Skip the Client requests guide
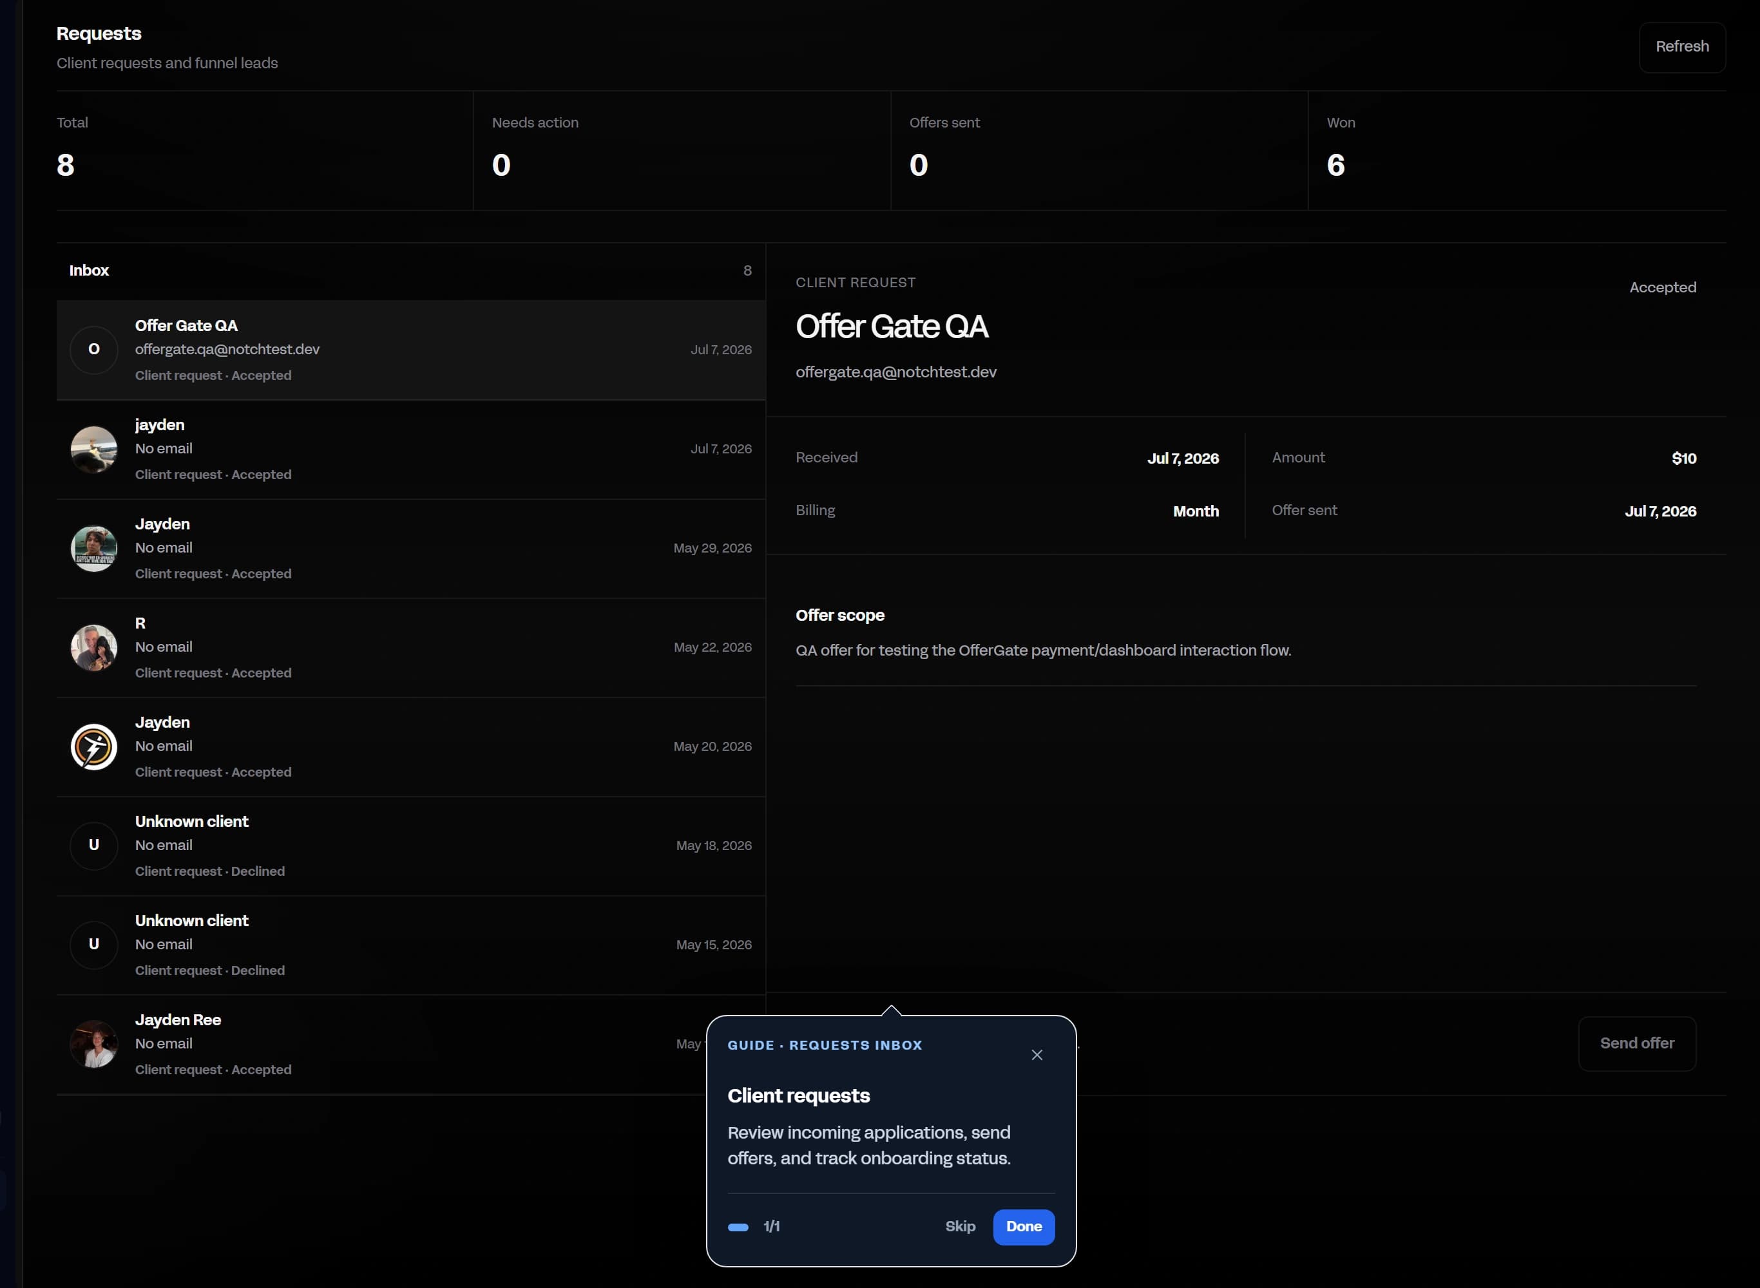Viewport: 1760px width, 1288px height. tap(960, 1226)
